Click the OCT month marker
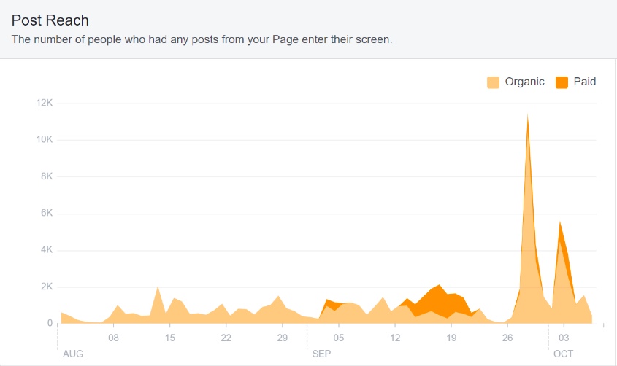 pos(563,354)
